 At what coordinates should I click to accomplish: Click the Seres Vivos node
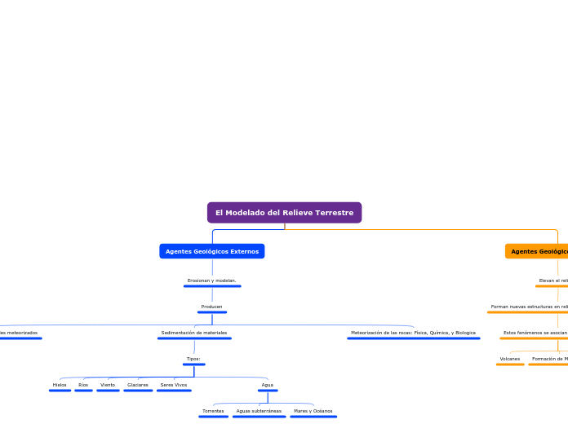tap(174, 385)
